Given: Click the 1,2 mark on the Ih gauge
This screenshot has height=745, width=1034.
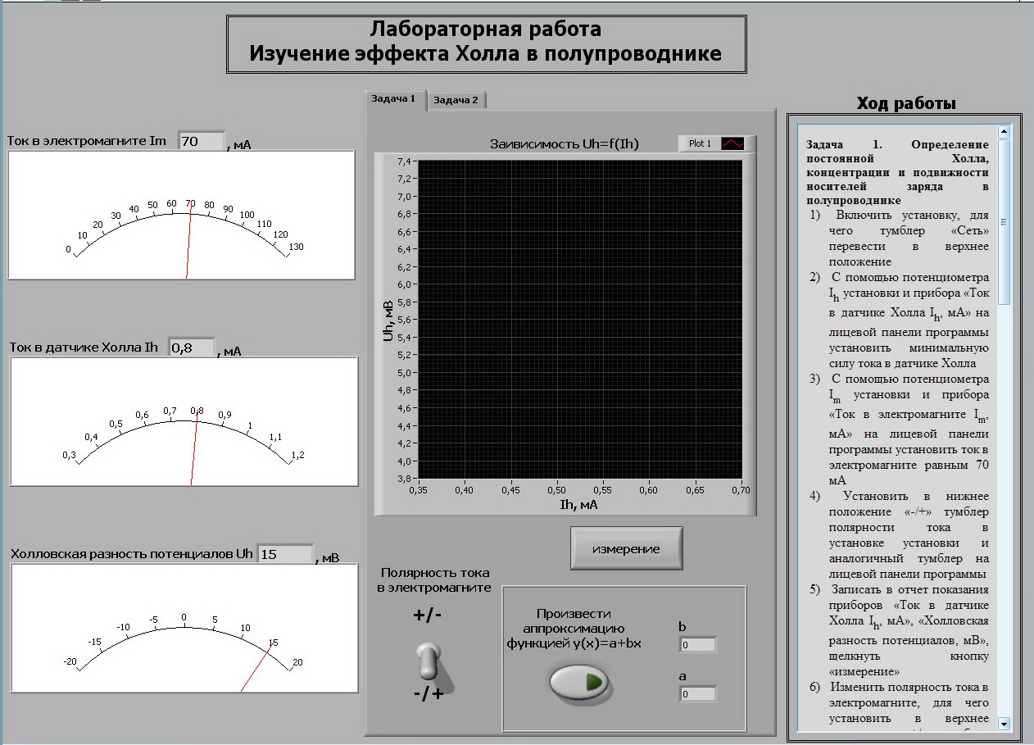Looking at the screenshot, I should coord(298,455).
